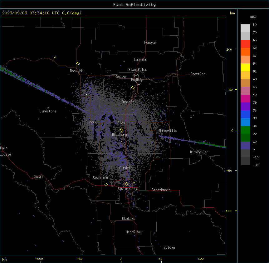Click the Cochrane label
This screenshot has height=263, width=269.
coord(100,177)
